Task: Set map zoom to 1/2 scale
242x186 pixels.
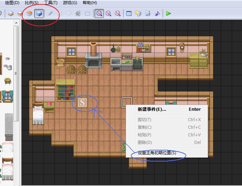Action: [x=108, y=13]
